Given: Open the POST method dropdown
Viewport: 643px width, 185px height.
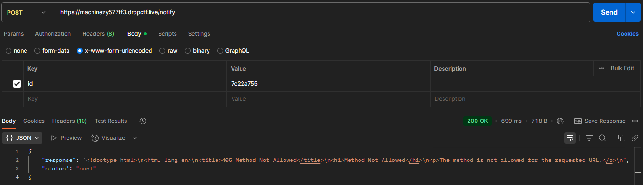Looking at the screenshot, I should 27,12.
